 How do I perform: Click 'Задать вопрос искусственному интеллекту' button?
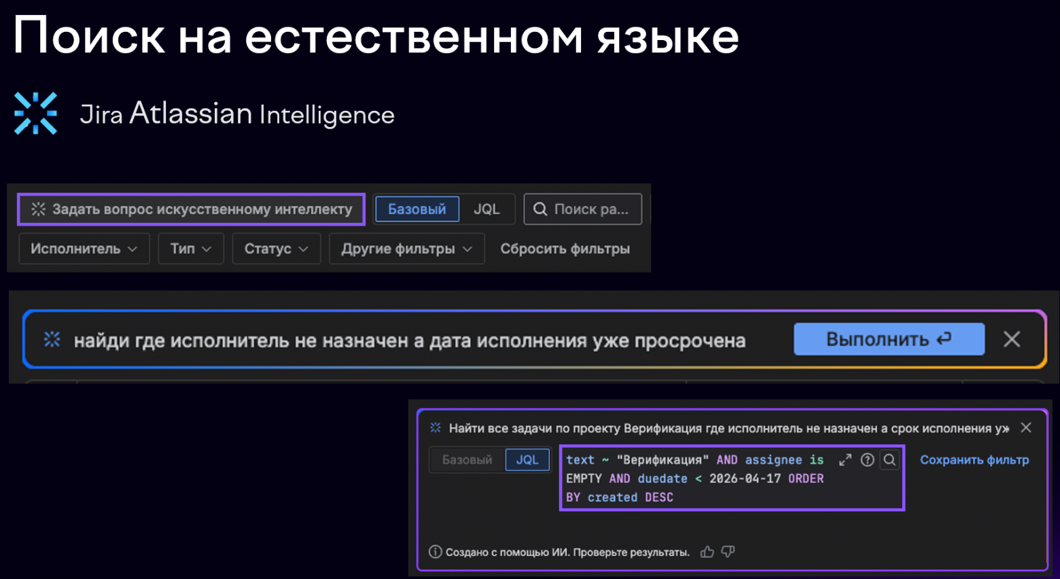tap(191, 209)
